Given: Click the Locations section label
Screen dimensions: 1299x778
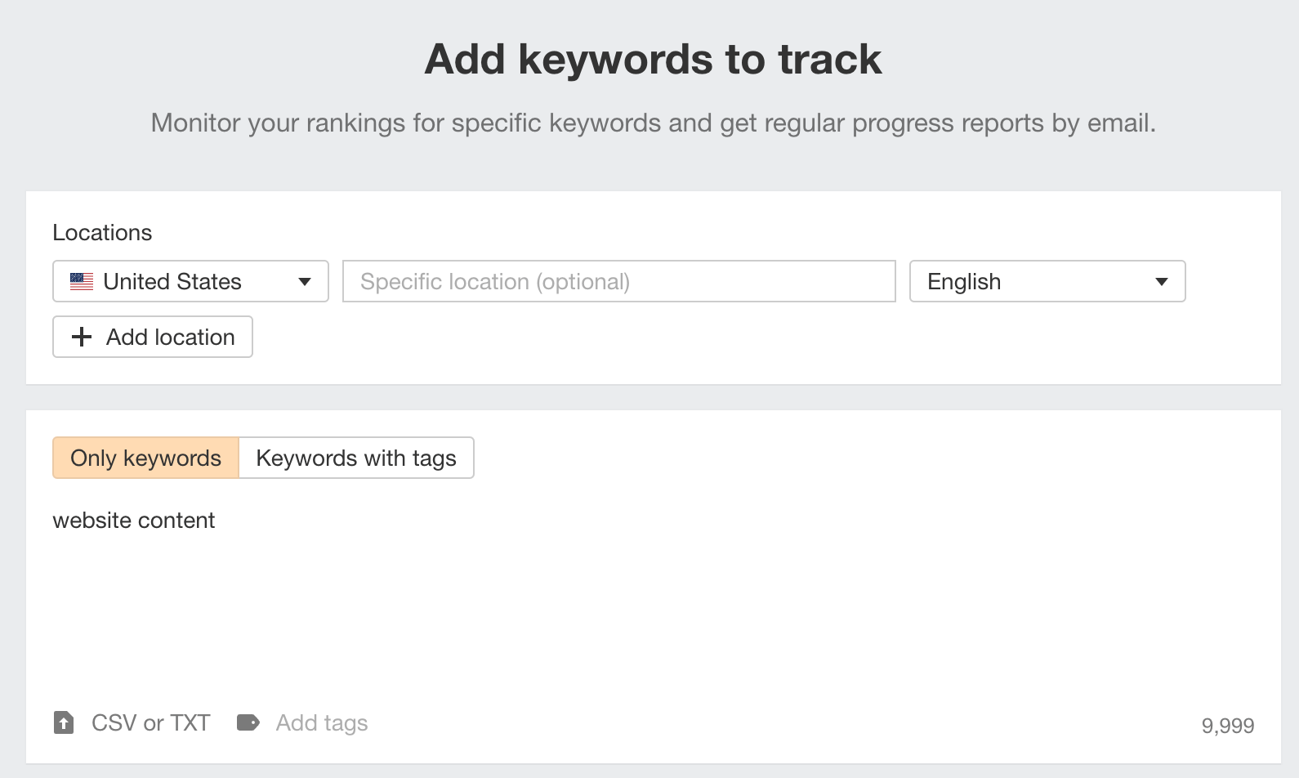Looking at the screenshot, I should click(102, 232).
